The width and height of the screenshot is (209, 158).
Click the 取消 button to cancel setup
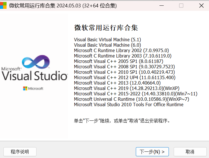pyautogui.click(x=190, y=152)
